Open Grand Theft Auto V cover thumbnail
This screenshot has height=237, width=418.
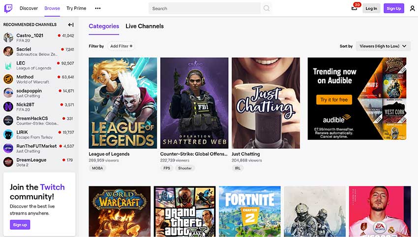pyautogui.click(x=184, y=211)
